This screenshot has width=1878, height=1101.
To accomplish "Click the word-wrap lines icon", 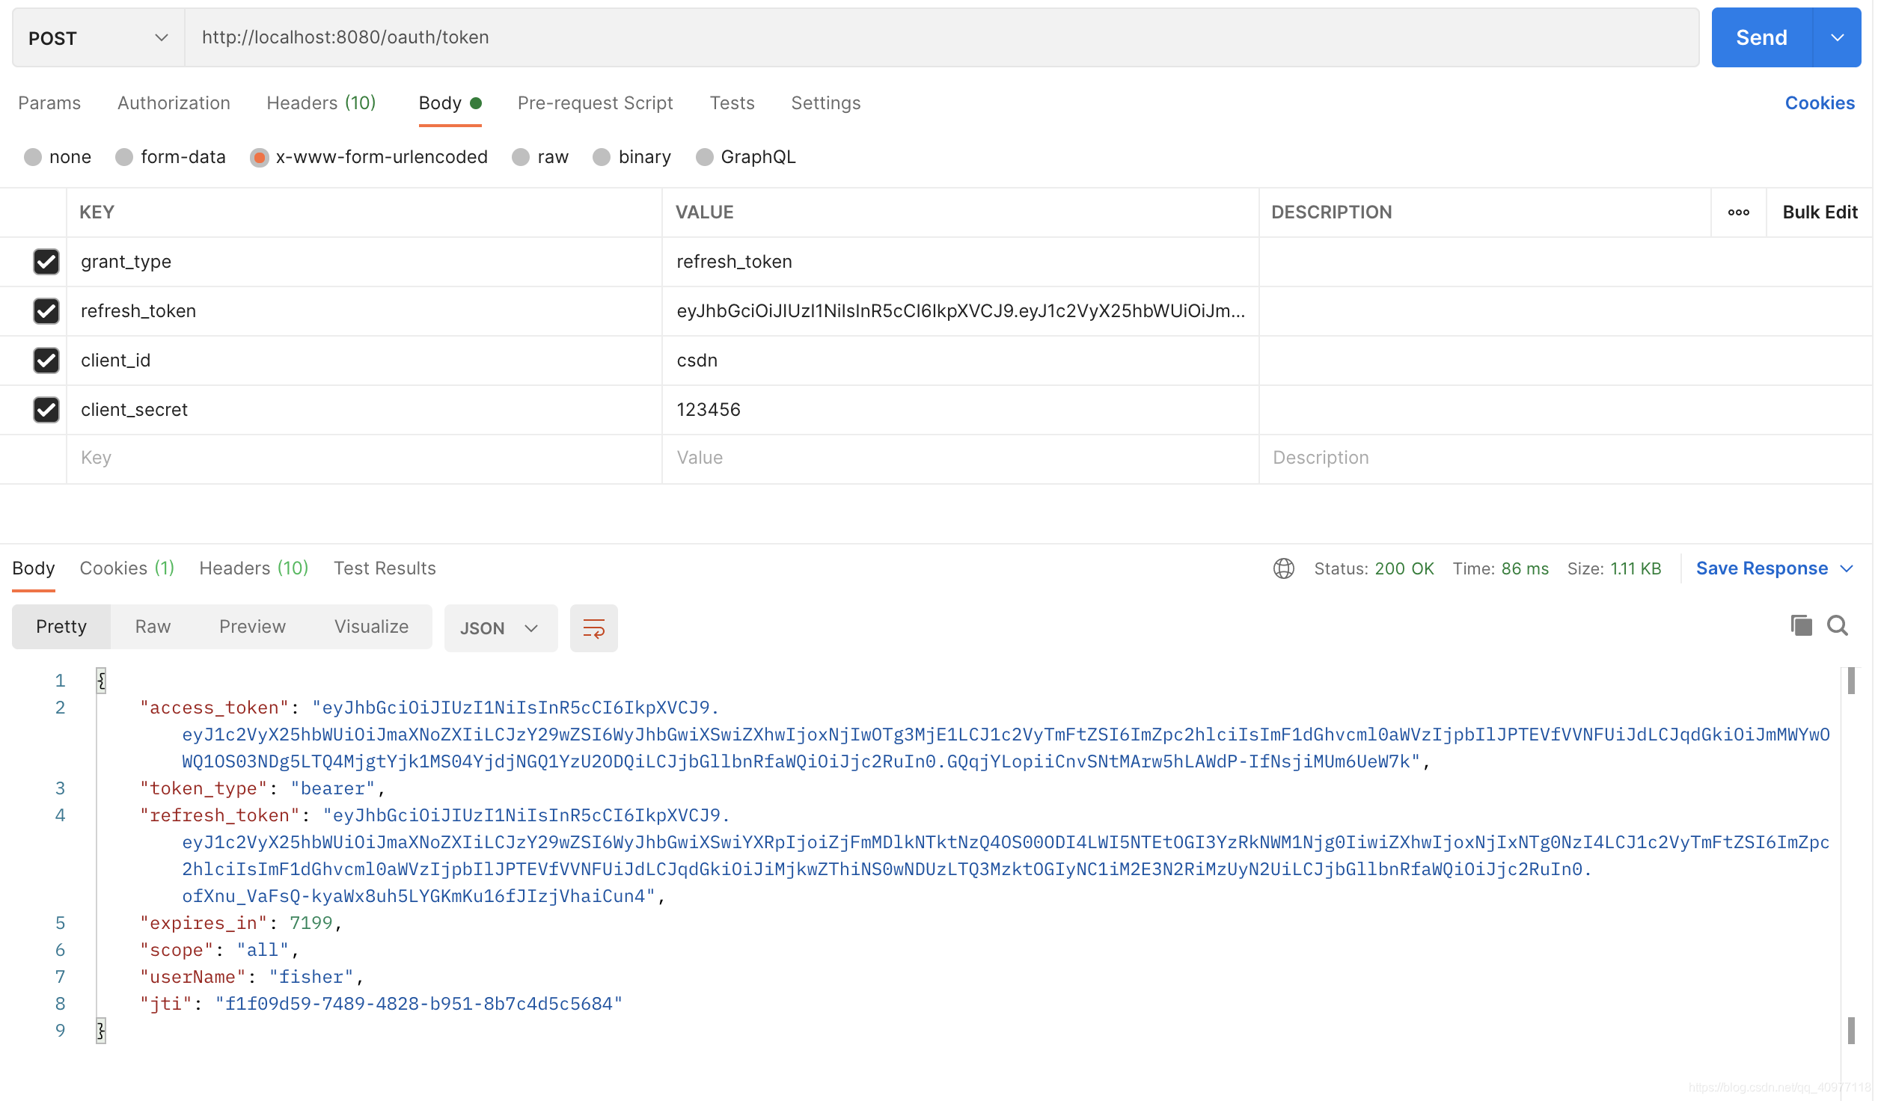I will tap(593, 628).
